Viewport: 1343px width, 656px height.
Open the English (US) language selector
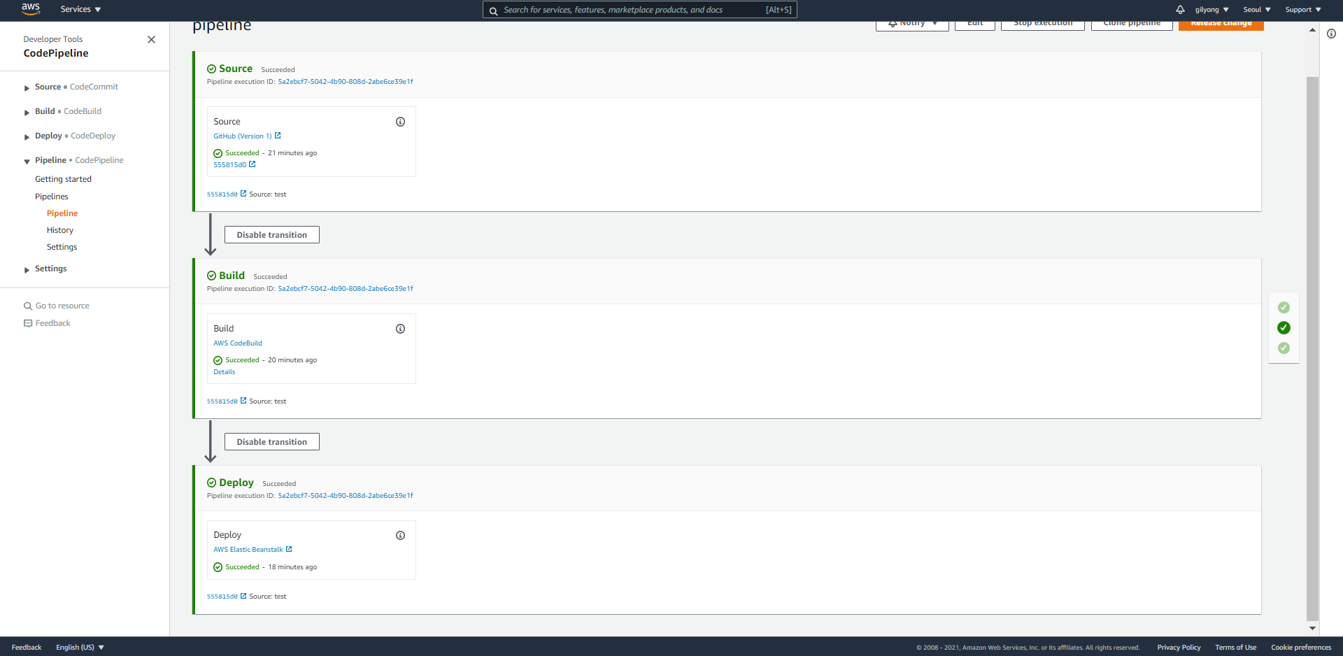click(80, 648)
